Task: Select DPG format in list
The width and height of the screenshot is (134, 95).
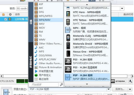Action: [x=48, y=12]
